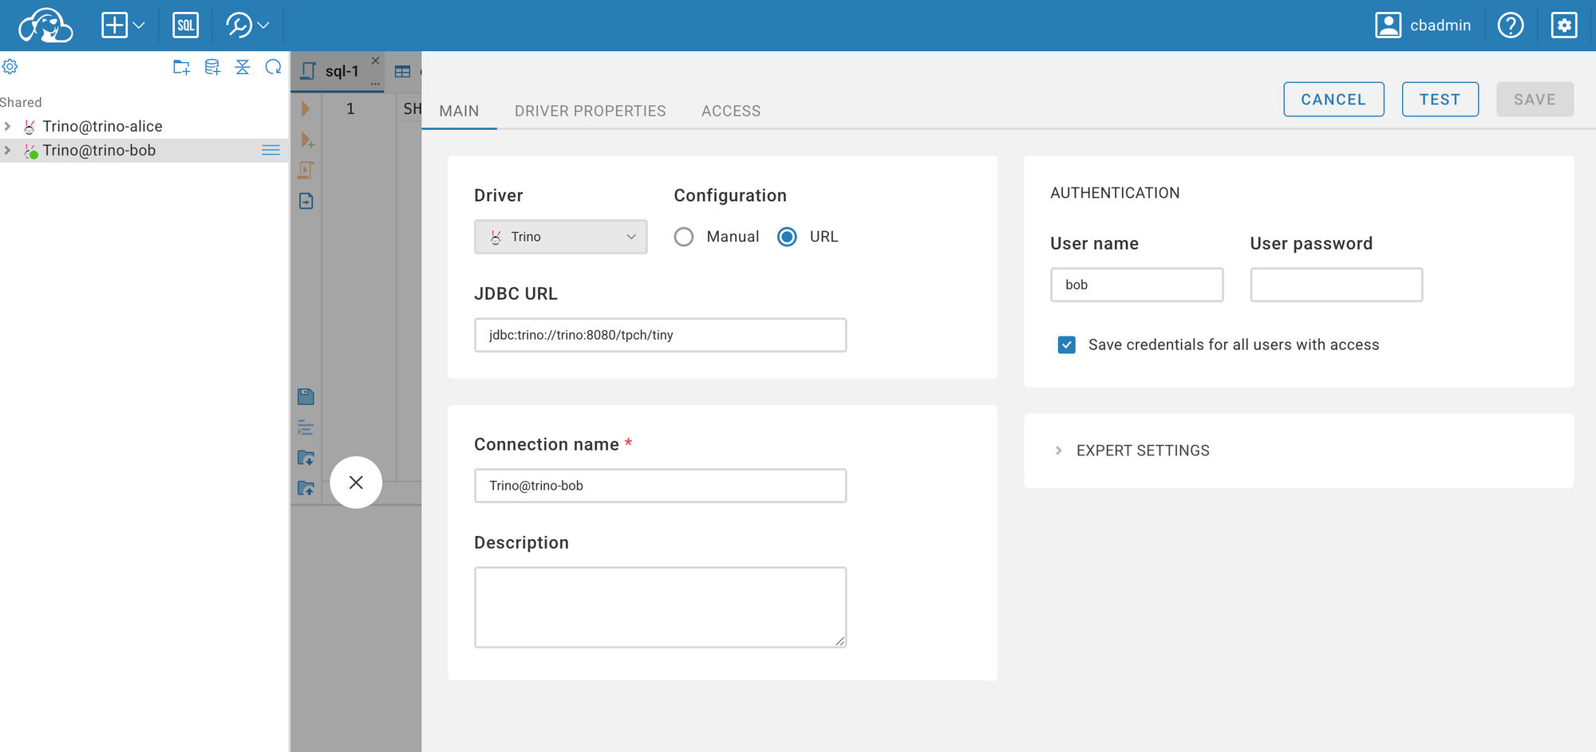Open administration settings gear in top-right
This screenshot has height=752, width=1596.
point(1563,26)
